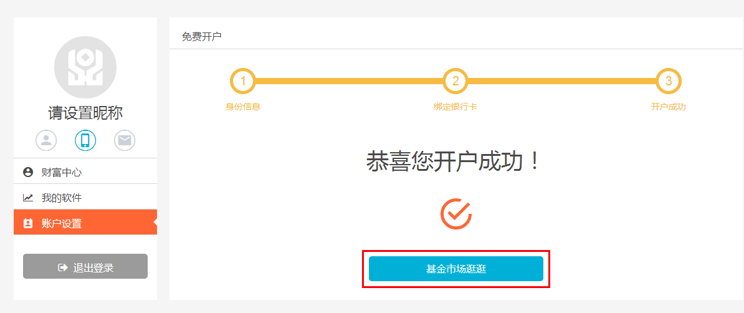Screen dimensions: 744x313
Task: Open the 财富中心 menu item
Action: point(62,172)
